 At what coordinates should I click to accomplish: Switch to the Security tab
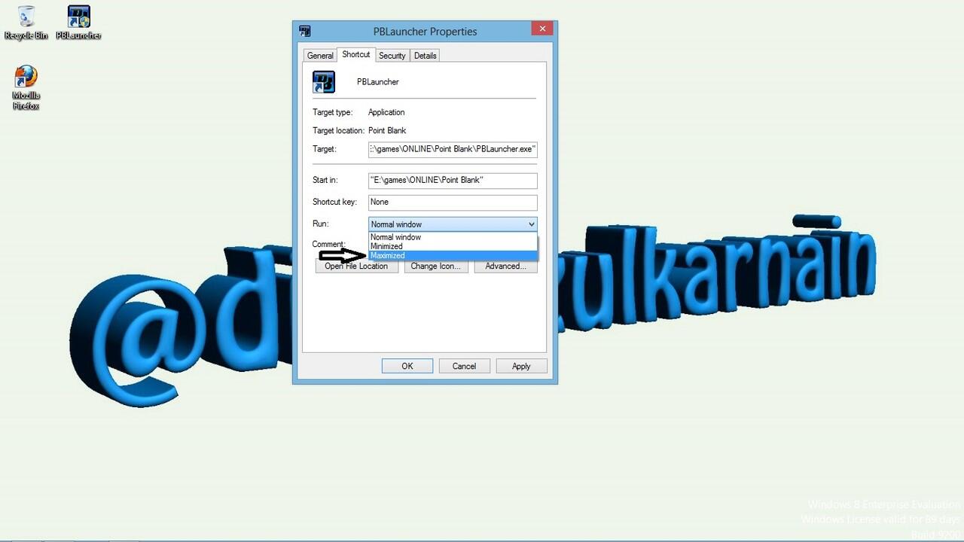(392, 56)
